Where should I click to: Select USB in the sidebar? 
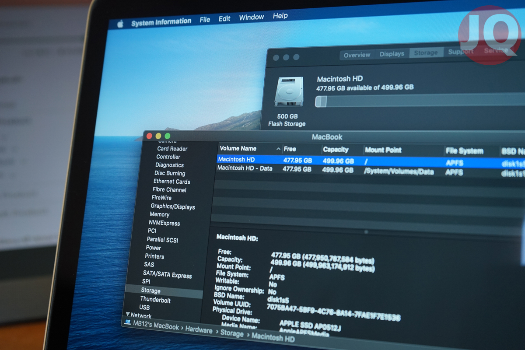pyautogui.click(x=144, y=308)
